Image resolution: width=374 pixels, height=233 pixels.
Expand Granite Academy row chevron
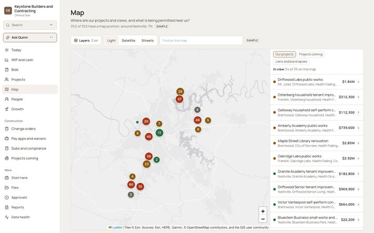(358, 174)
